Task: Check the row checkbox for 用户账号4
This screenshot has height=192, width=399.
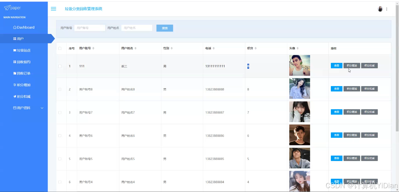Action: click(x=60, y=182)
